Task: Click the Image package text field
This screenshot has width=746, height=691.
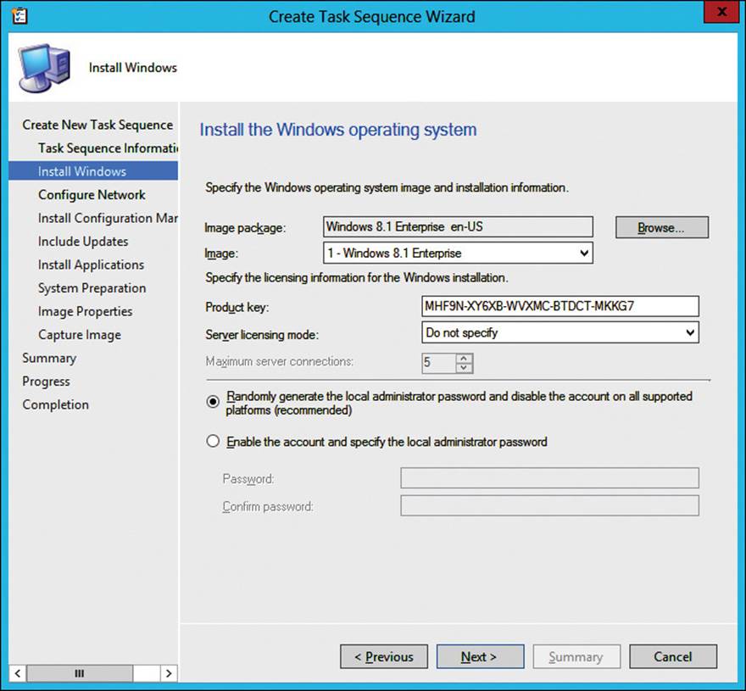Action: click(x=458, y=226)
